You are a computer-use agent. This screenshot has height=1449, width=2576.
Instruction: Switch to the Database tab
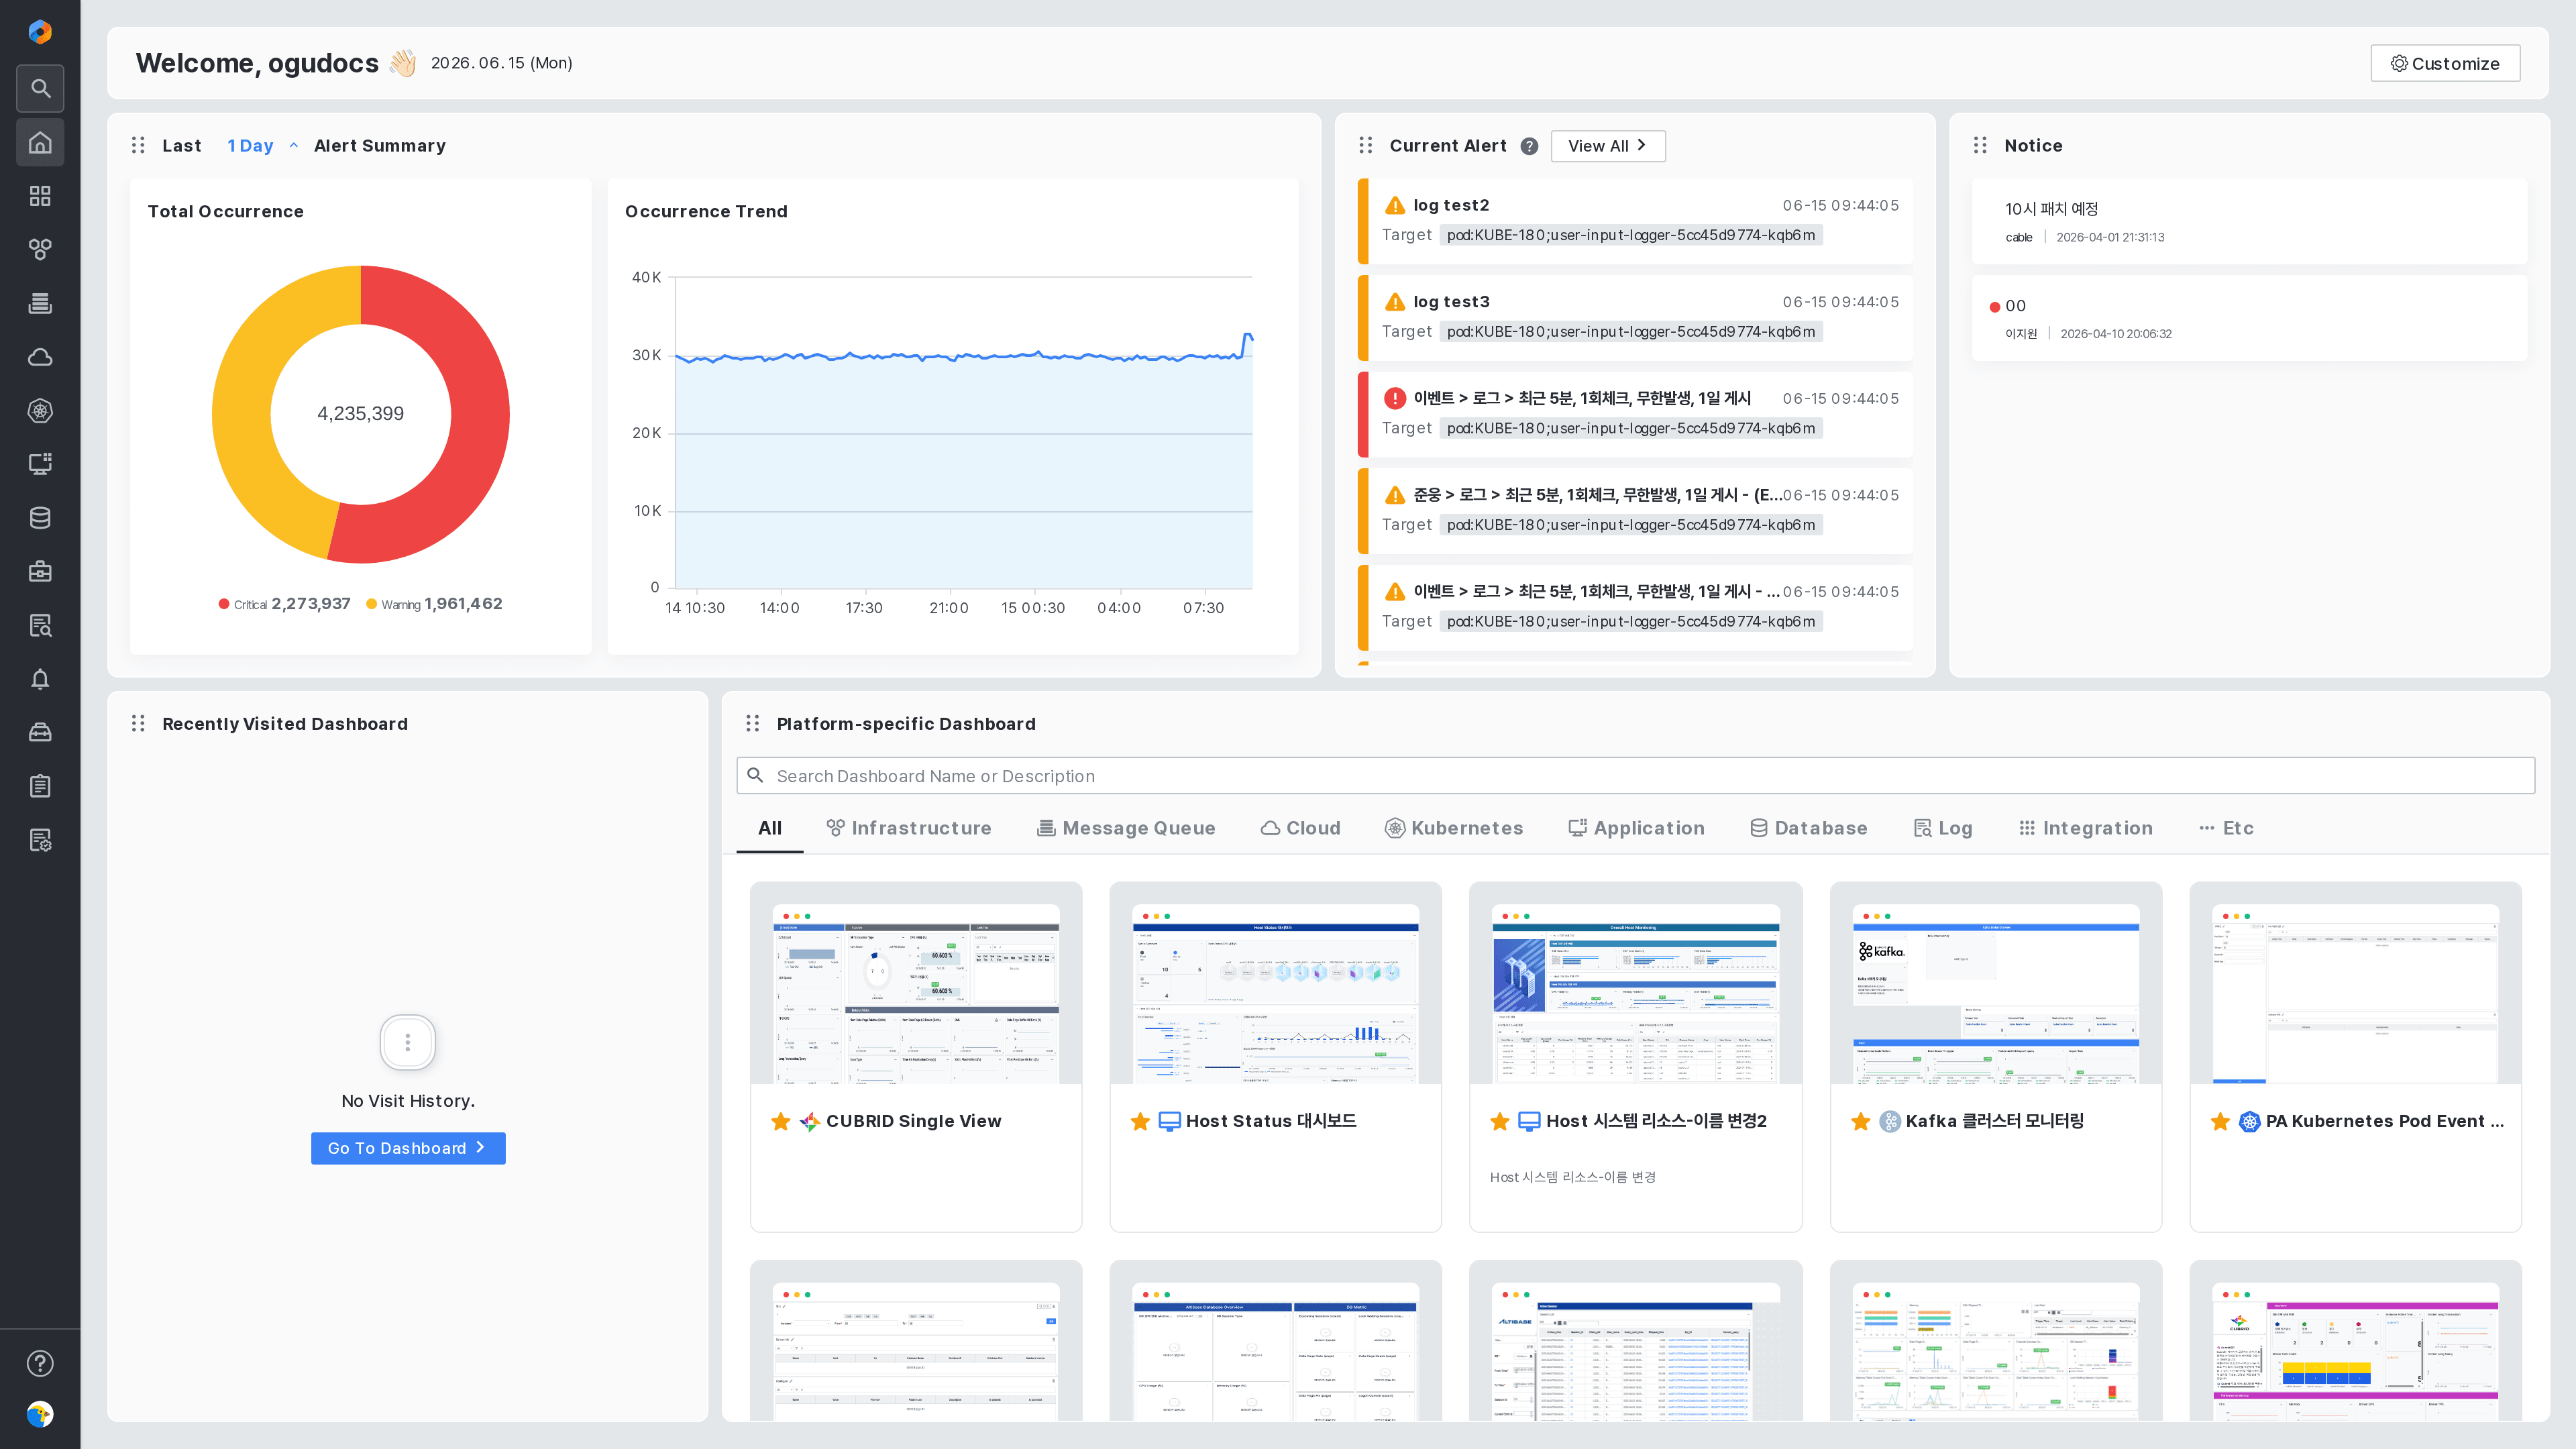[1809, 828]
